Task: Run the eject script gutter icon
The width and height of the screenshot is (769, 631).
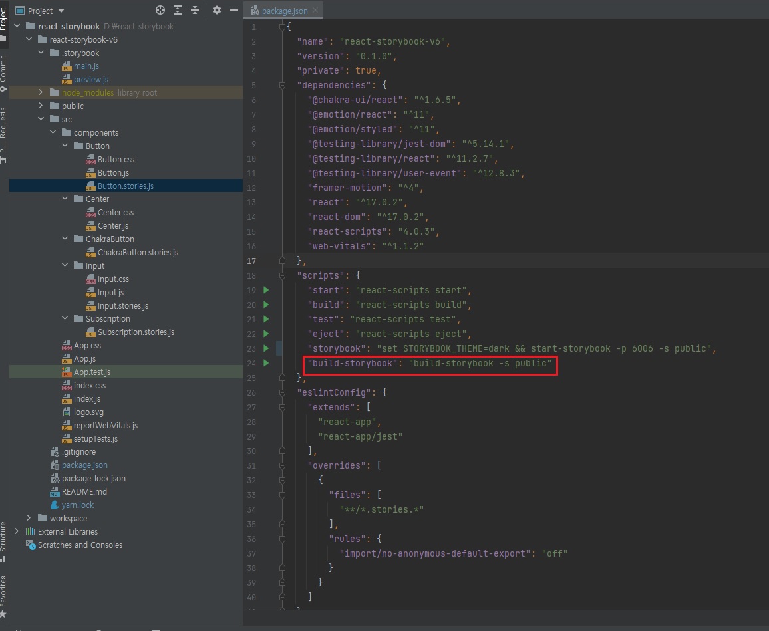Action: point(266,334)
